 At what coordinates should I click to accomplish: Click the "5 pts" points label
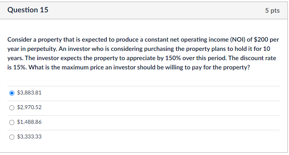pyautogui.click(x=272, y=11)
